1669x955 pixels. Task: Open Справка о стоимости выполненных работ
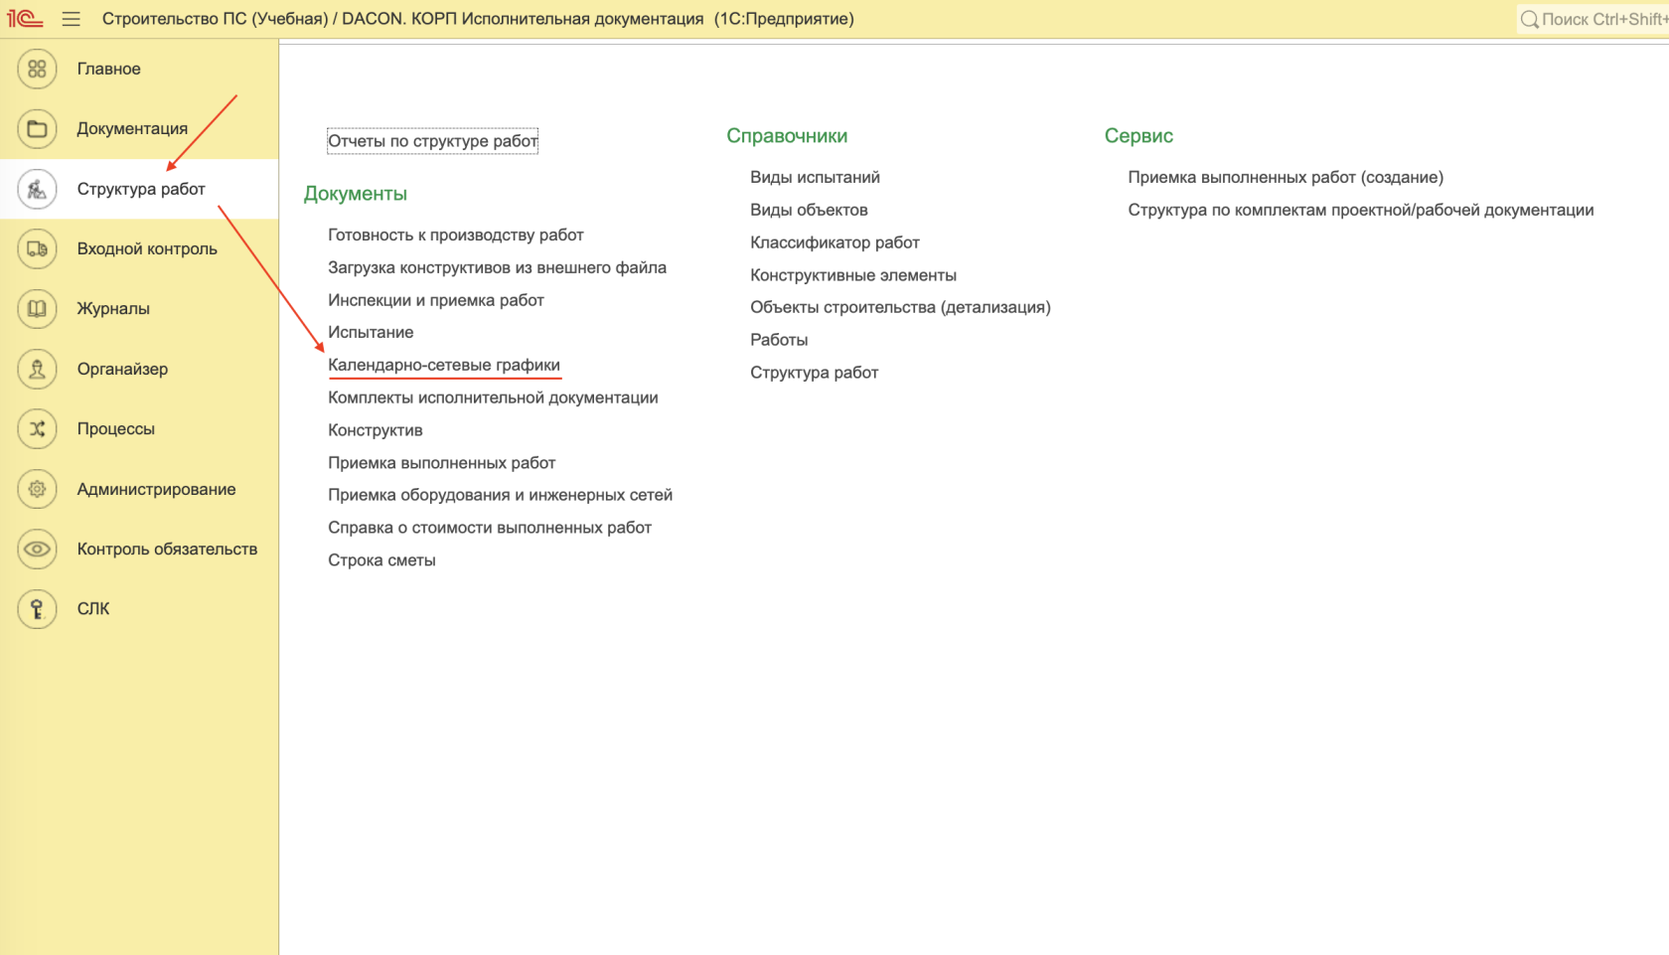(490, 528)
